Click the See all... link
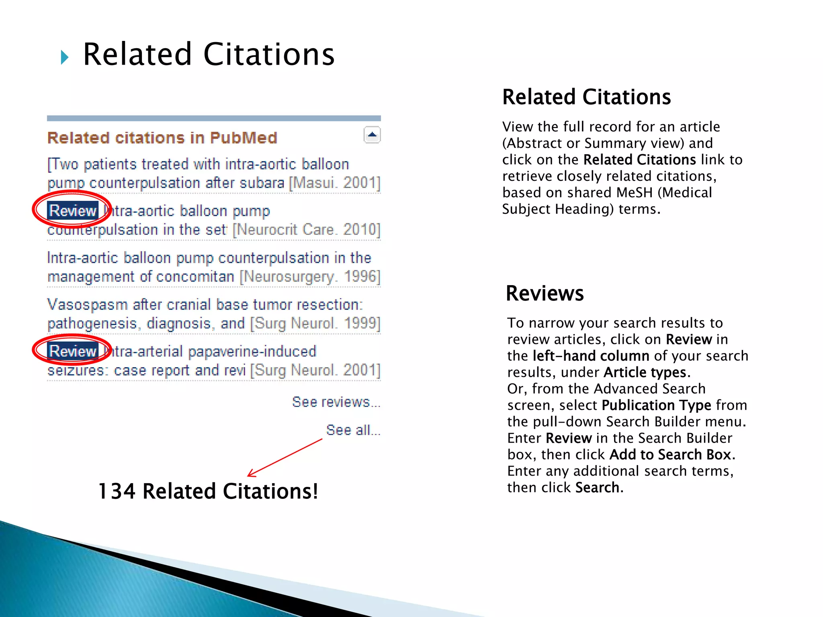Screen dimensions: 823x617 tap(353, 430)
